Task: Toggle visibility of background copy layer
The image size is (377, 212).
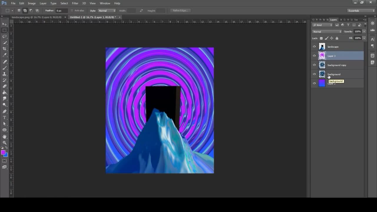Action: (x=314, y=65)
